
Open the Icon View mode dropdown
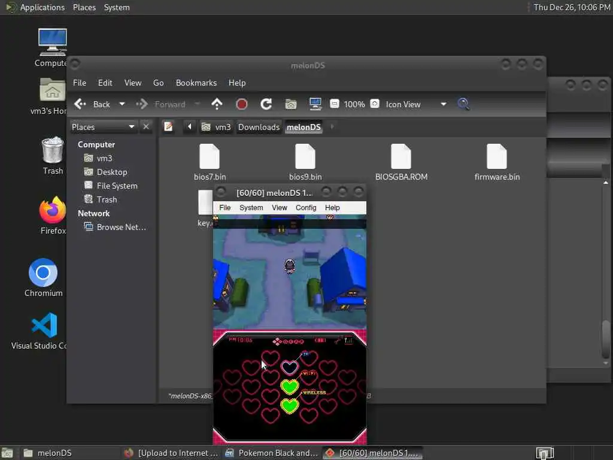pos(416,104)
